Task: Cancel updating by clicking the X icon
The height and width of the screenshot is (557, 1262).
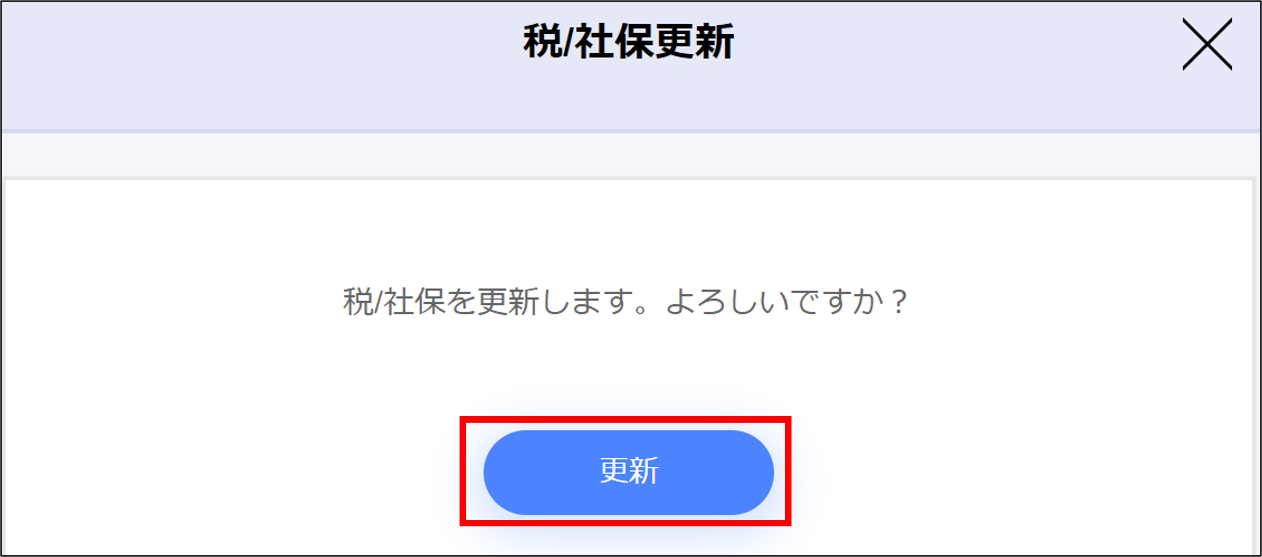Action: (x=1207, y=44)
